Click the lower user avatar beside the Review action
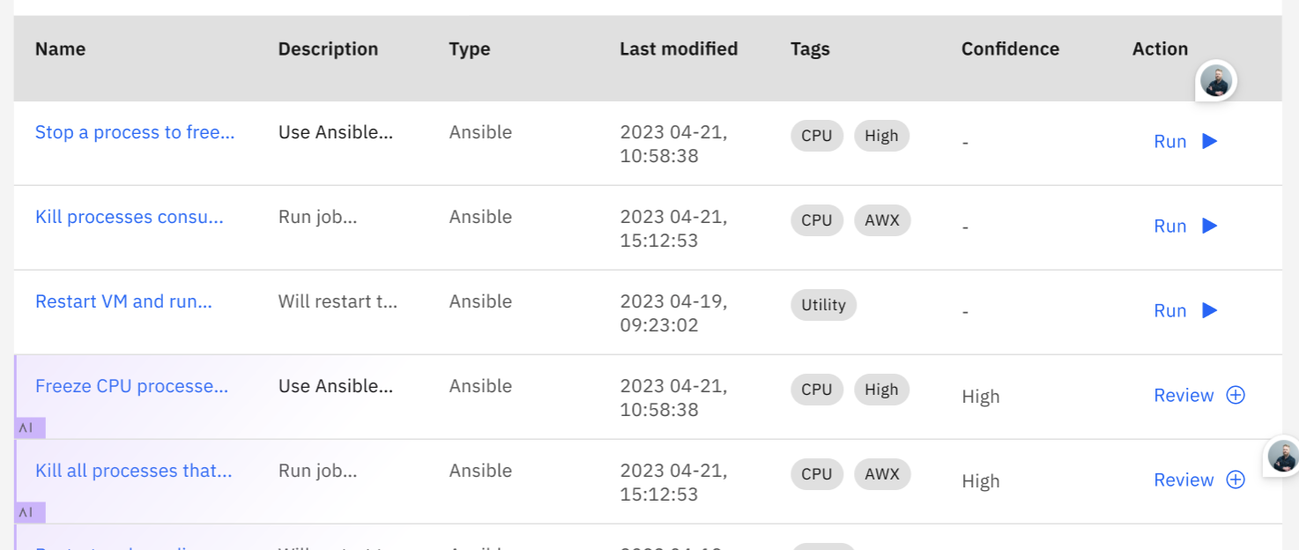This screenshot has height=550, width=1299. (1283, 457)
